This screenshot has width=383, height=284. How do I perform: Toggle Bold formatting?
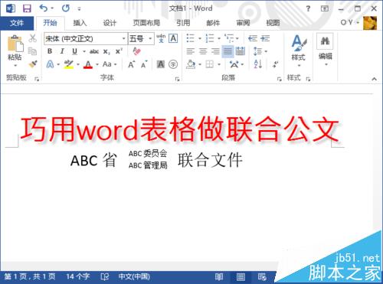[x=50, y=51]
